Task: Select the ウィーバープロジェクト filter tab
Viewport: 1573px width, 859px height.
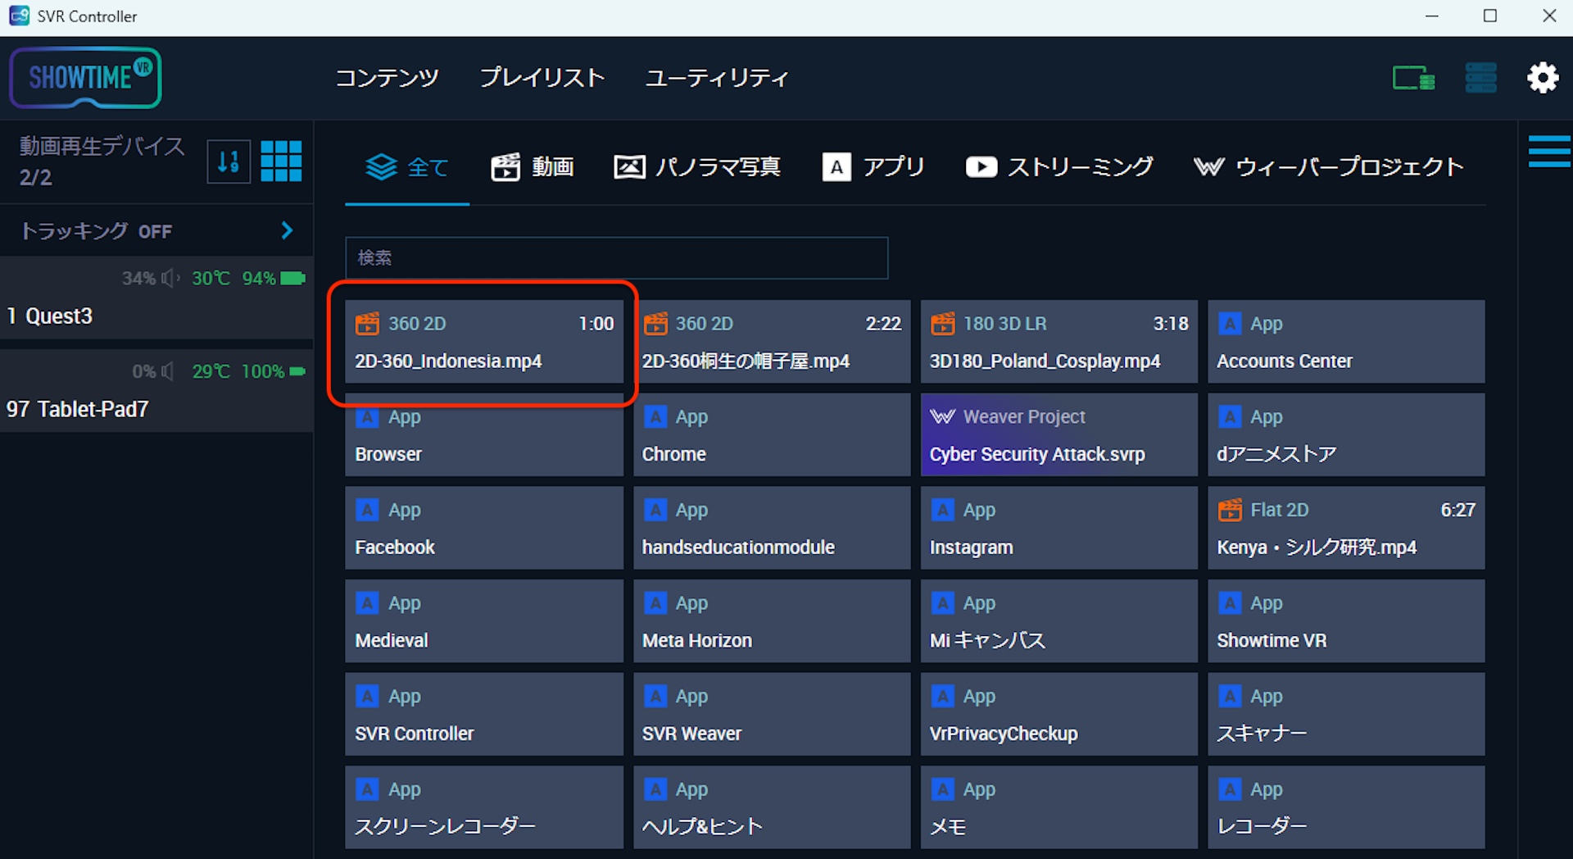Action: [1329, 167]
